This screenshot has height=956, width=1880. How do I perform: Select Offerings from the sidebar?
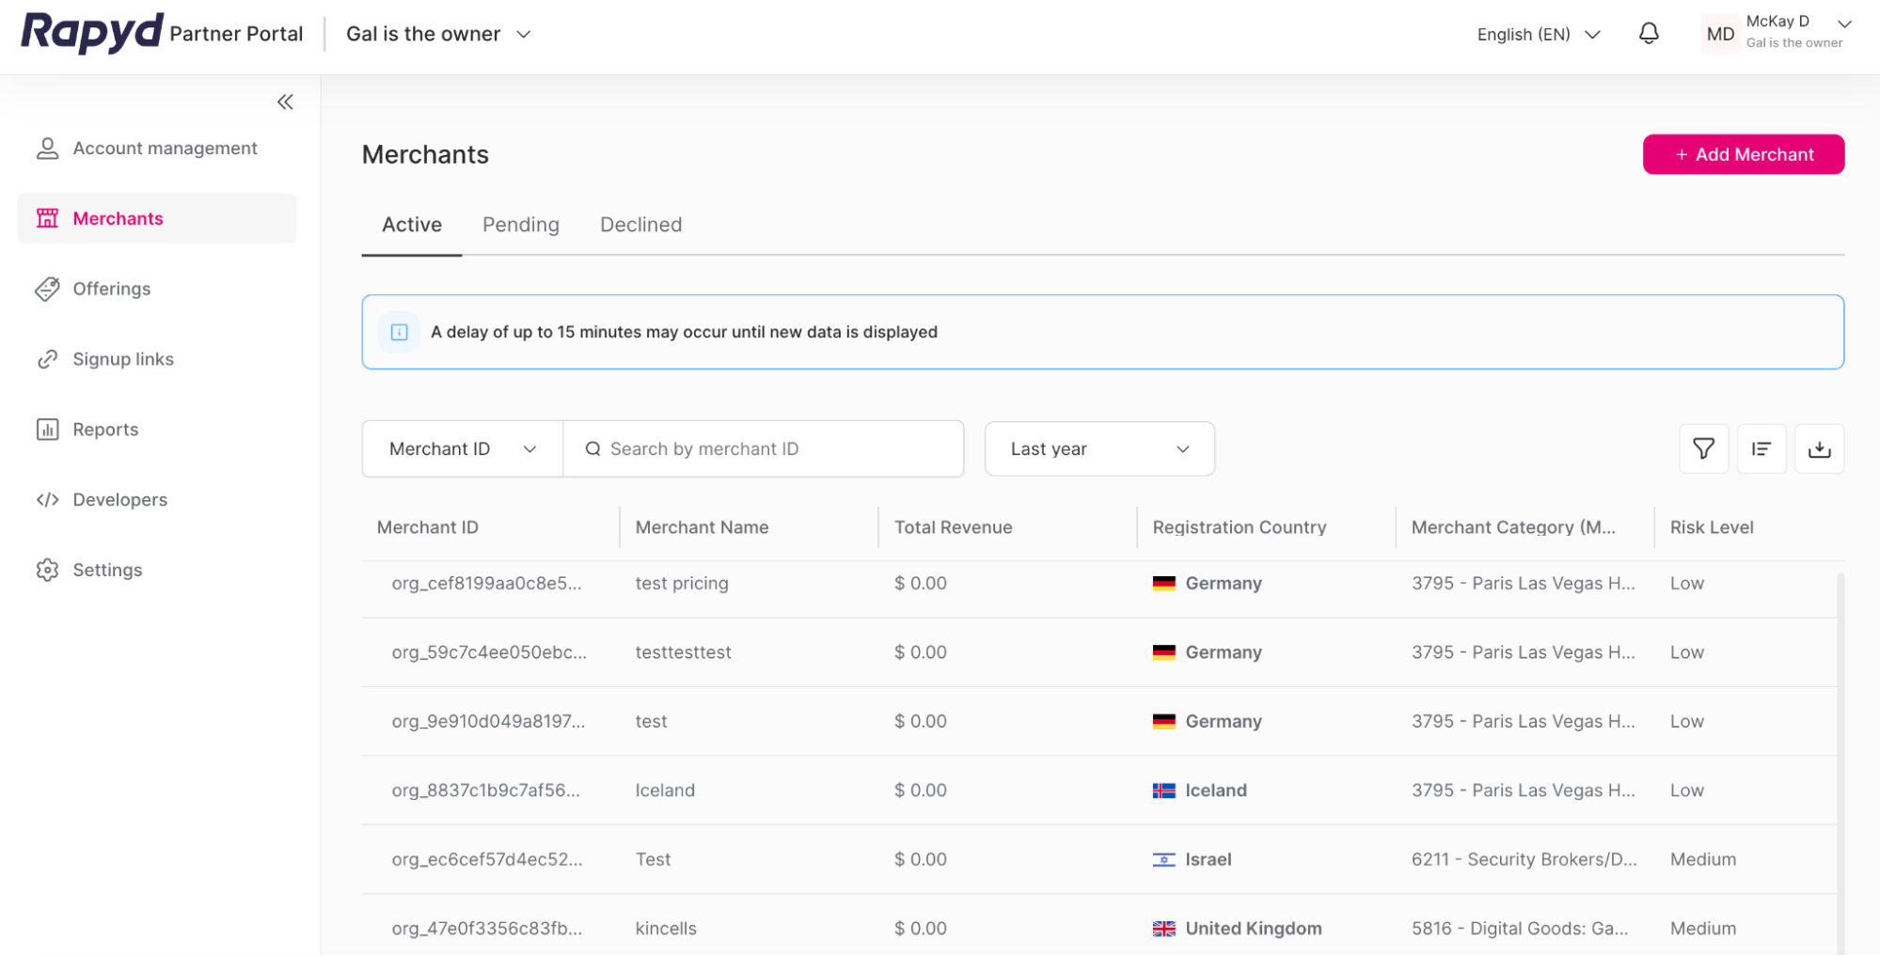pos(111,289)
